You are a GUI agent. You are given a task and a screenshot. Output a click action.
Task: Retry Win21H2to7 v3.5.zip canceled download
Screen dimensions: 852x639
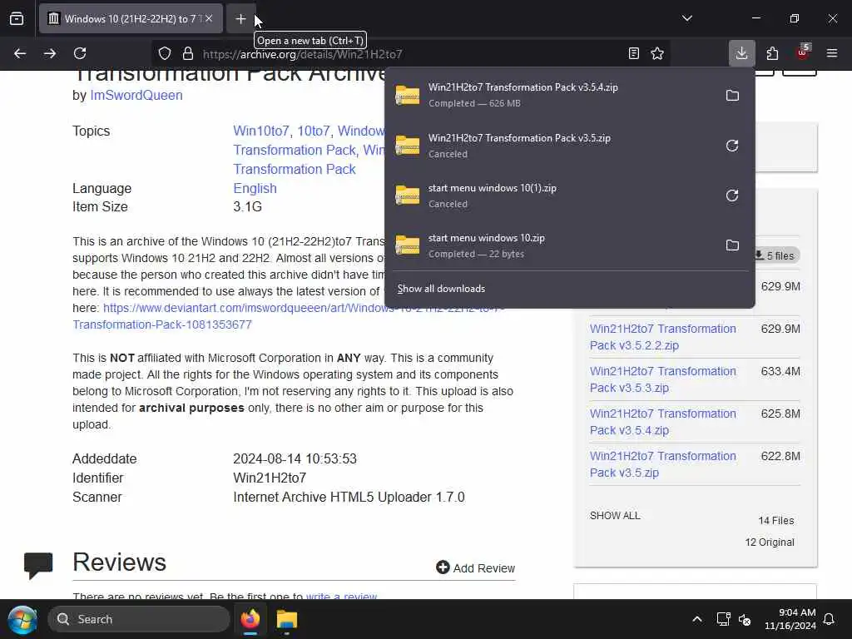point(732,146)
